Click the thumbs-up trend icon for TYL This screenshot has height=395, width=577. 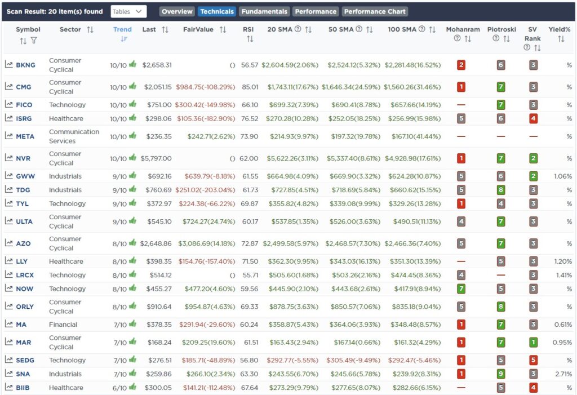(x=133, y=203)
